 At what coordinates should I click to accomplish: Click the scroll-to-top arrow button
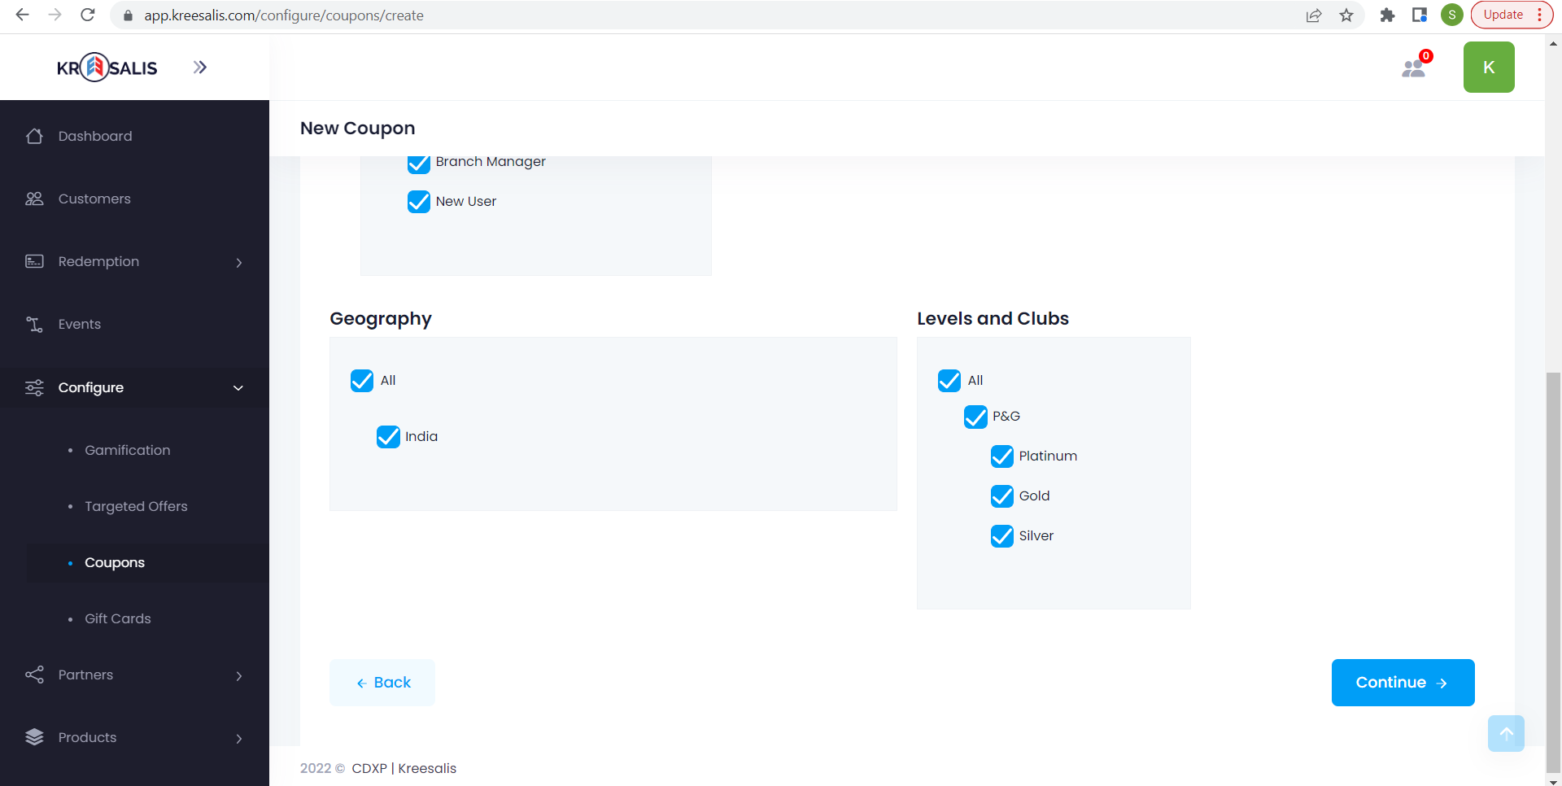(1506, 733)
